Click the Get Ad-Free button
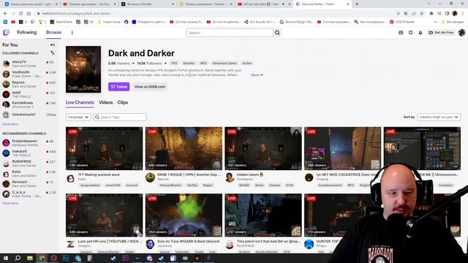Screen dimensions: 468x263 tap(441, 32)
